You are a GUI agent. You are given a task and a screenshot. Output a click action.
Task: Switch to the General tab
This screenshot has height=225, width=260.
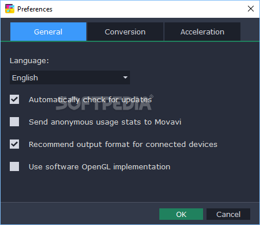[48, 32]
